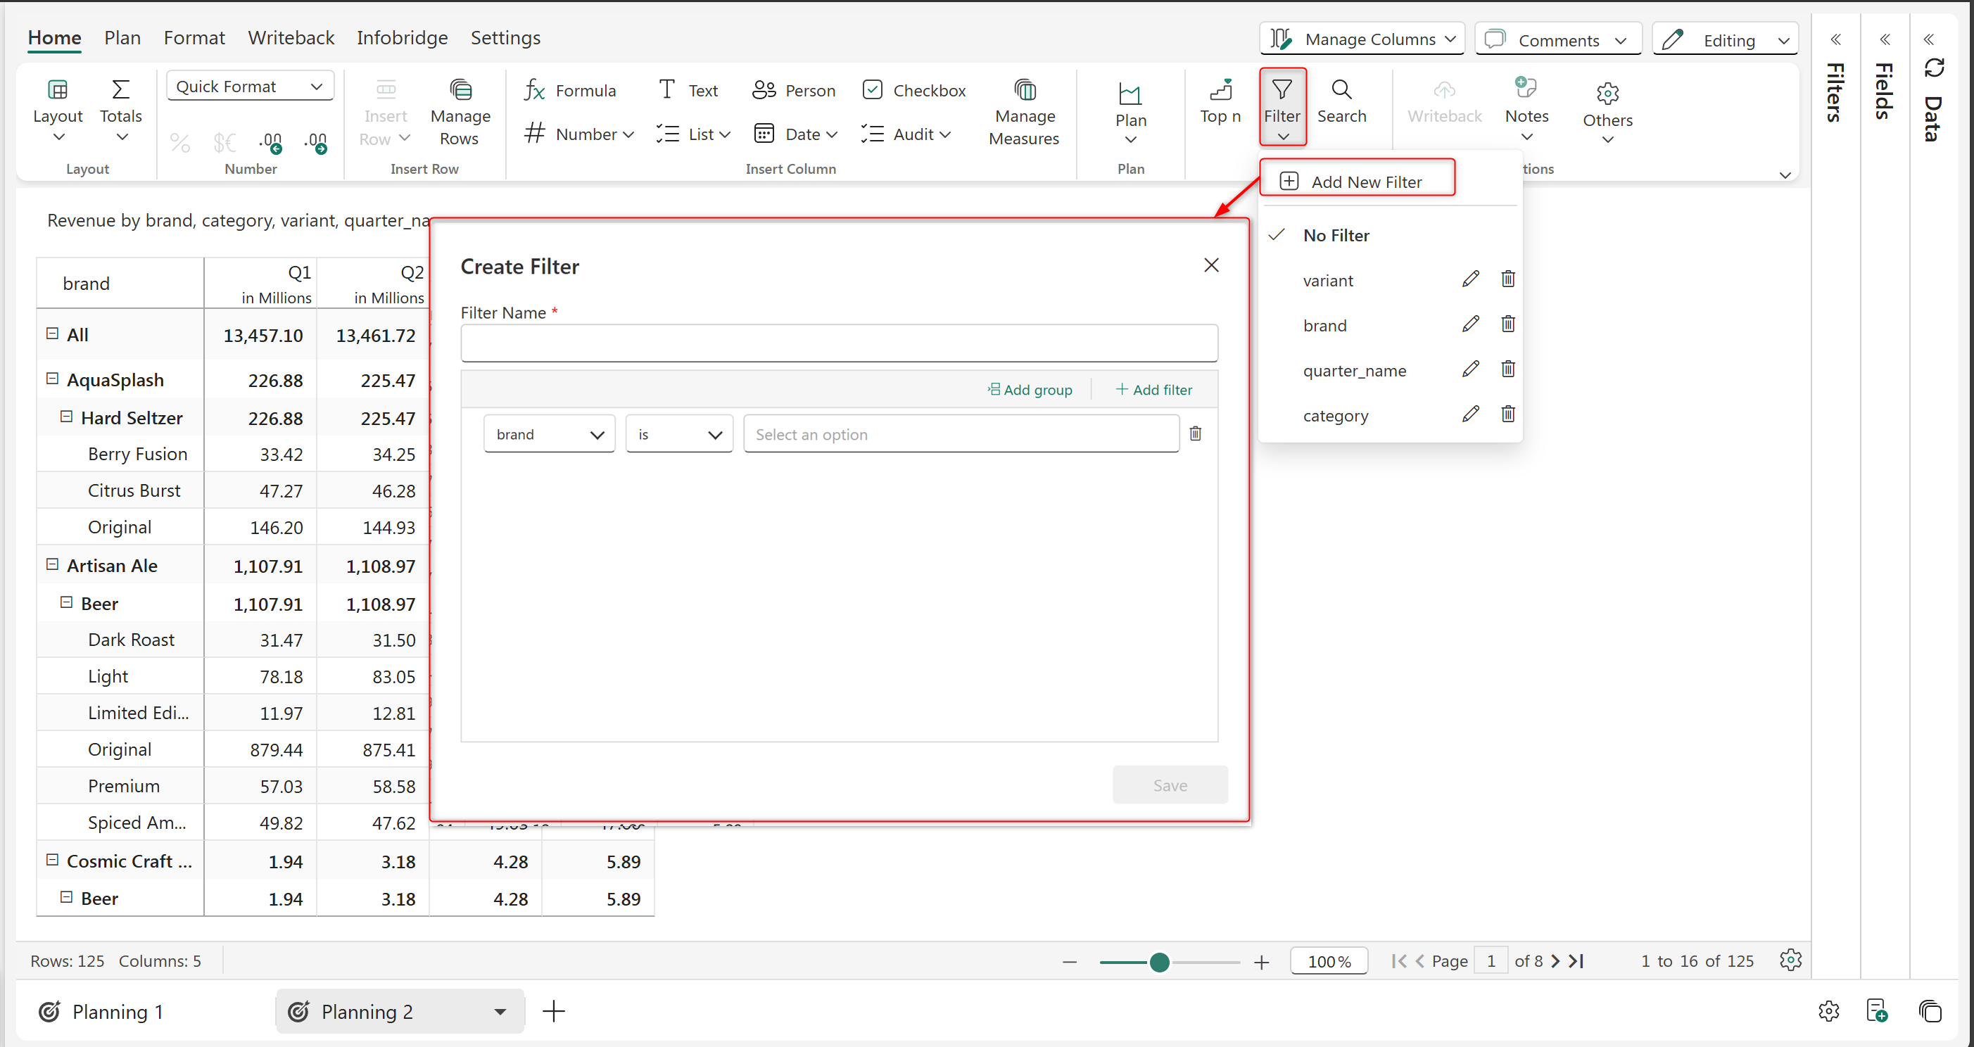Delete the brand filter condition row

coord(1195,434)
